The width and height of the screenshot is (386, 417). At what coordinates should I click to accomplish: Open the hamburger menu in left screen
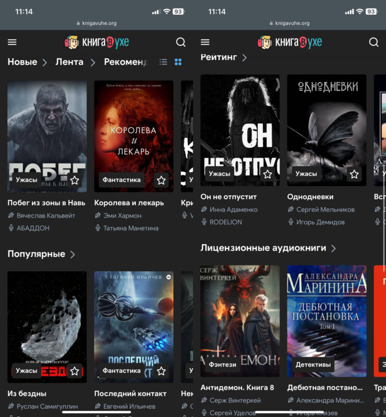[x=12, y=42]
